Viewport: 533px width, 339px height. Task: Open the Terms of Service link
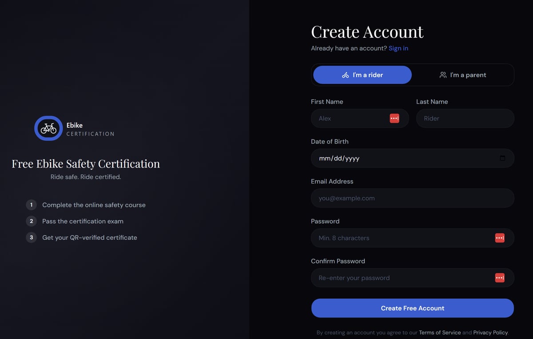[440, 332]
